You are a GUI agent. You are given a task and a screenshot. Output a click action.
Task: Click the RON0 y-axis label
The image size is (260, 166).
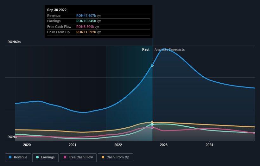point(12,137)
